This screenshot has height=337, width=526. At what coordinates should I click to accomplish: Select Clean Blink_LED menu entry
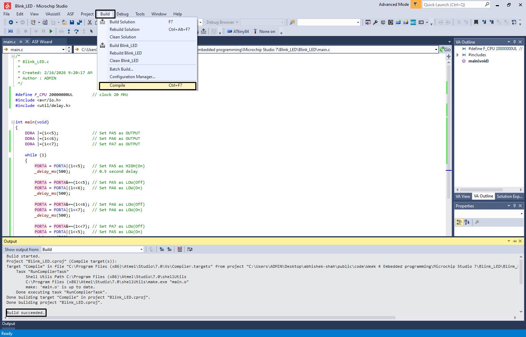[147, 61]
